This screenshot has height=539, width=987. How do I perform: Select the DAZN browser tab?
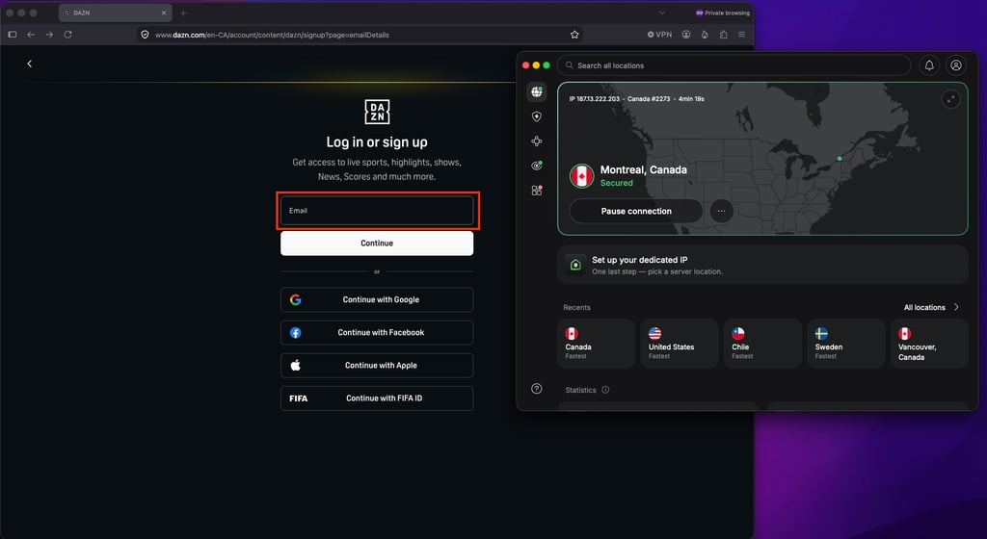tap(116, 13)
